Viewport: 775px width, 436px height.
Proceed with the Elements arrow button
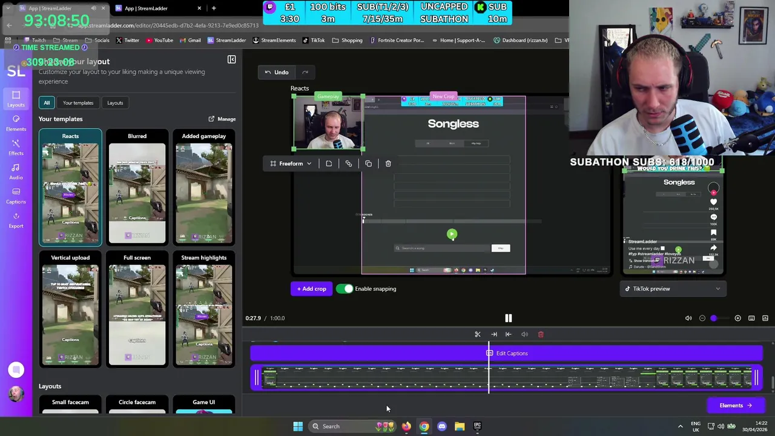point(735,406)
